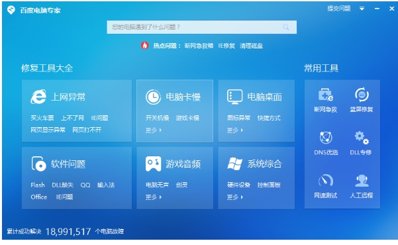Click the 提交问题 link
This screenshot has width=398, height=245.
pos(339,9)
